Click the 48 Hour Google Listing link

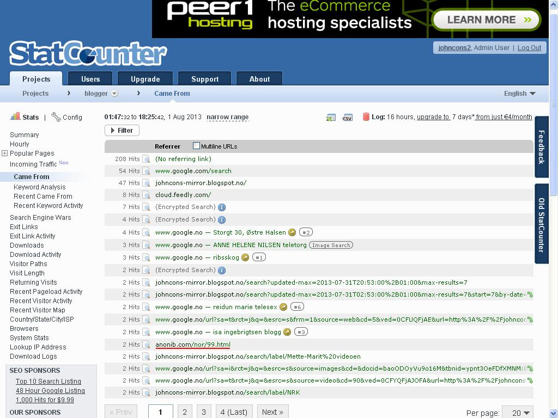50,391
